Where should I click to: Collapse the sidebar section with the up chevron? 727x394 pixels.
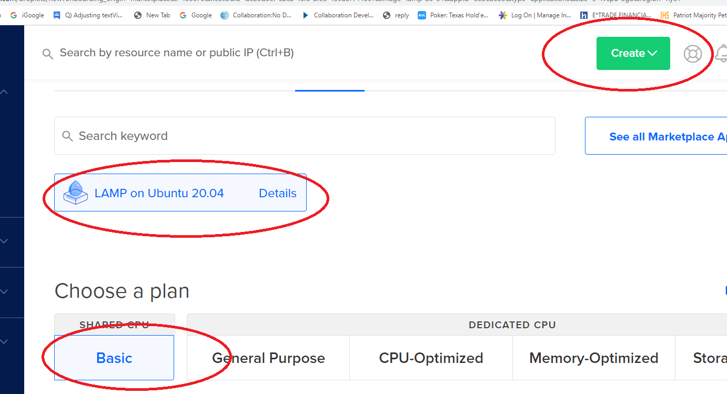4,92
